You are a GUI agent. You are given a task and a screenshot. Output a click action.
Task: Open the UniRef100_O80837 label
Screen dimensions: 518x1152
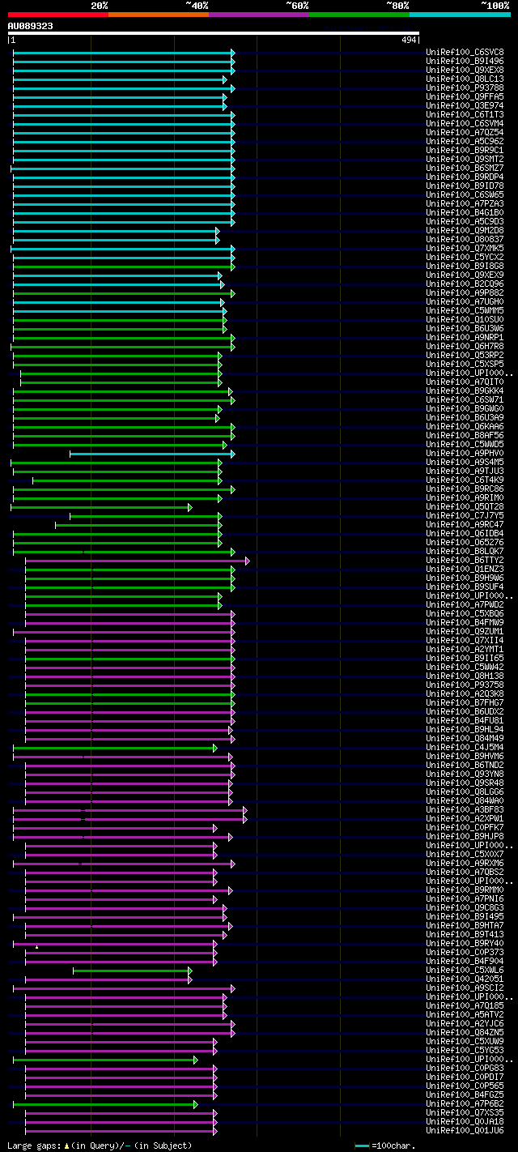(465, 239)
